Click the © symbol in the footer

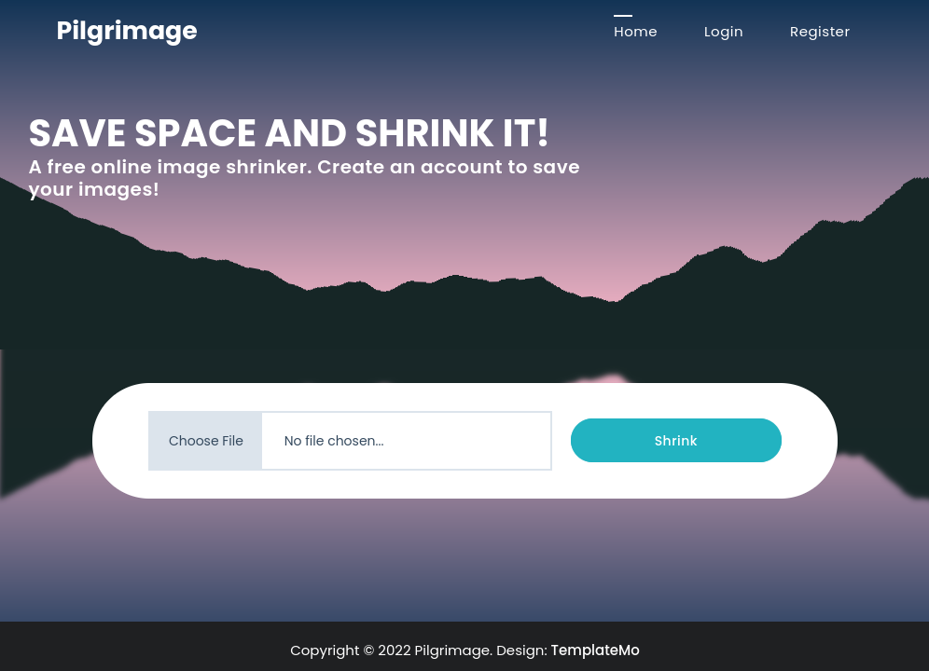[368, 650]
